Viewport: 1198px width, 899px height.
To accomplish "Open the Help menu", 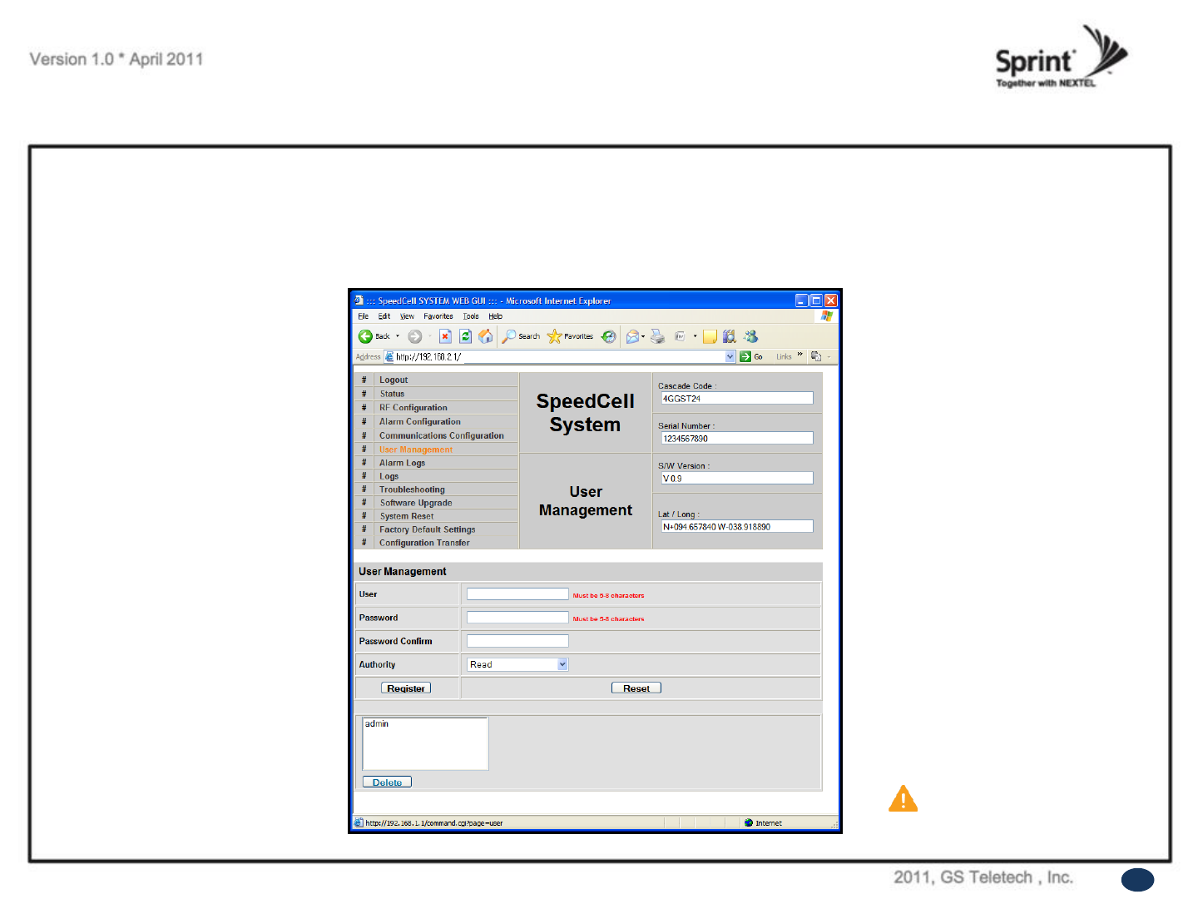I will pos(496,316).
